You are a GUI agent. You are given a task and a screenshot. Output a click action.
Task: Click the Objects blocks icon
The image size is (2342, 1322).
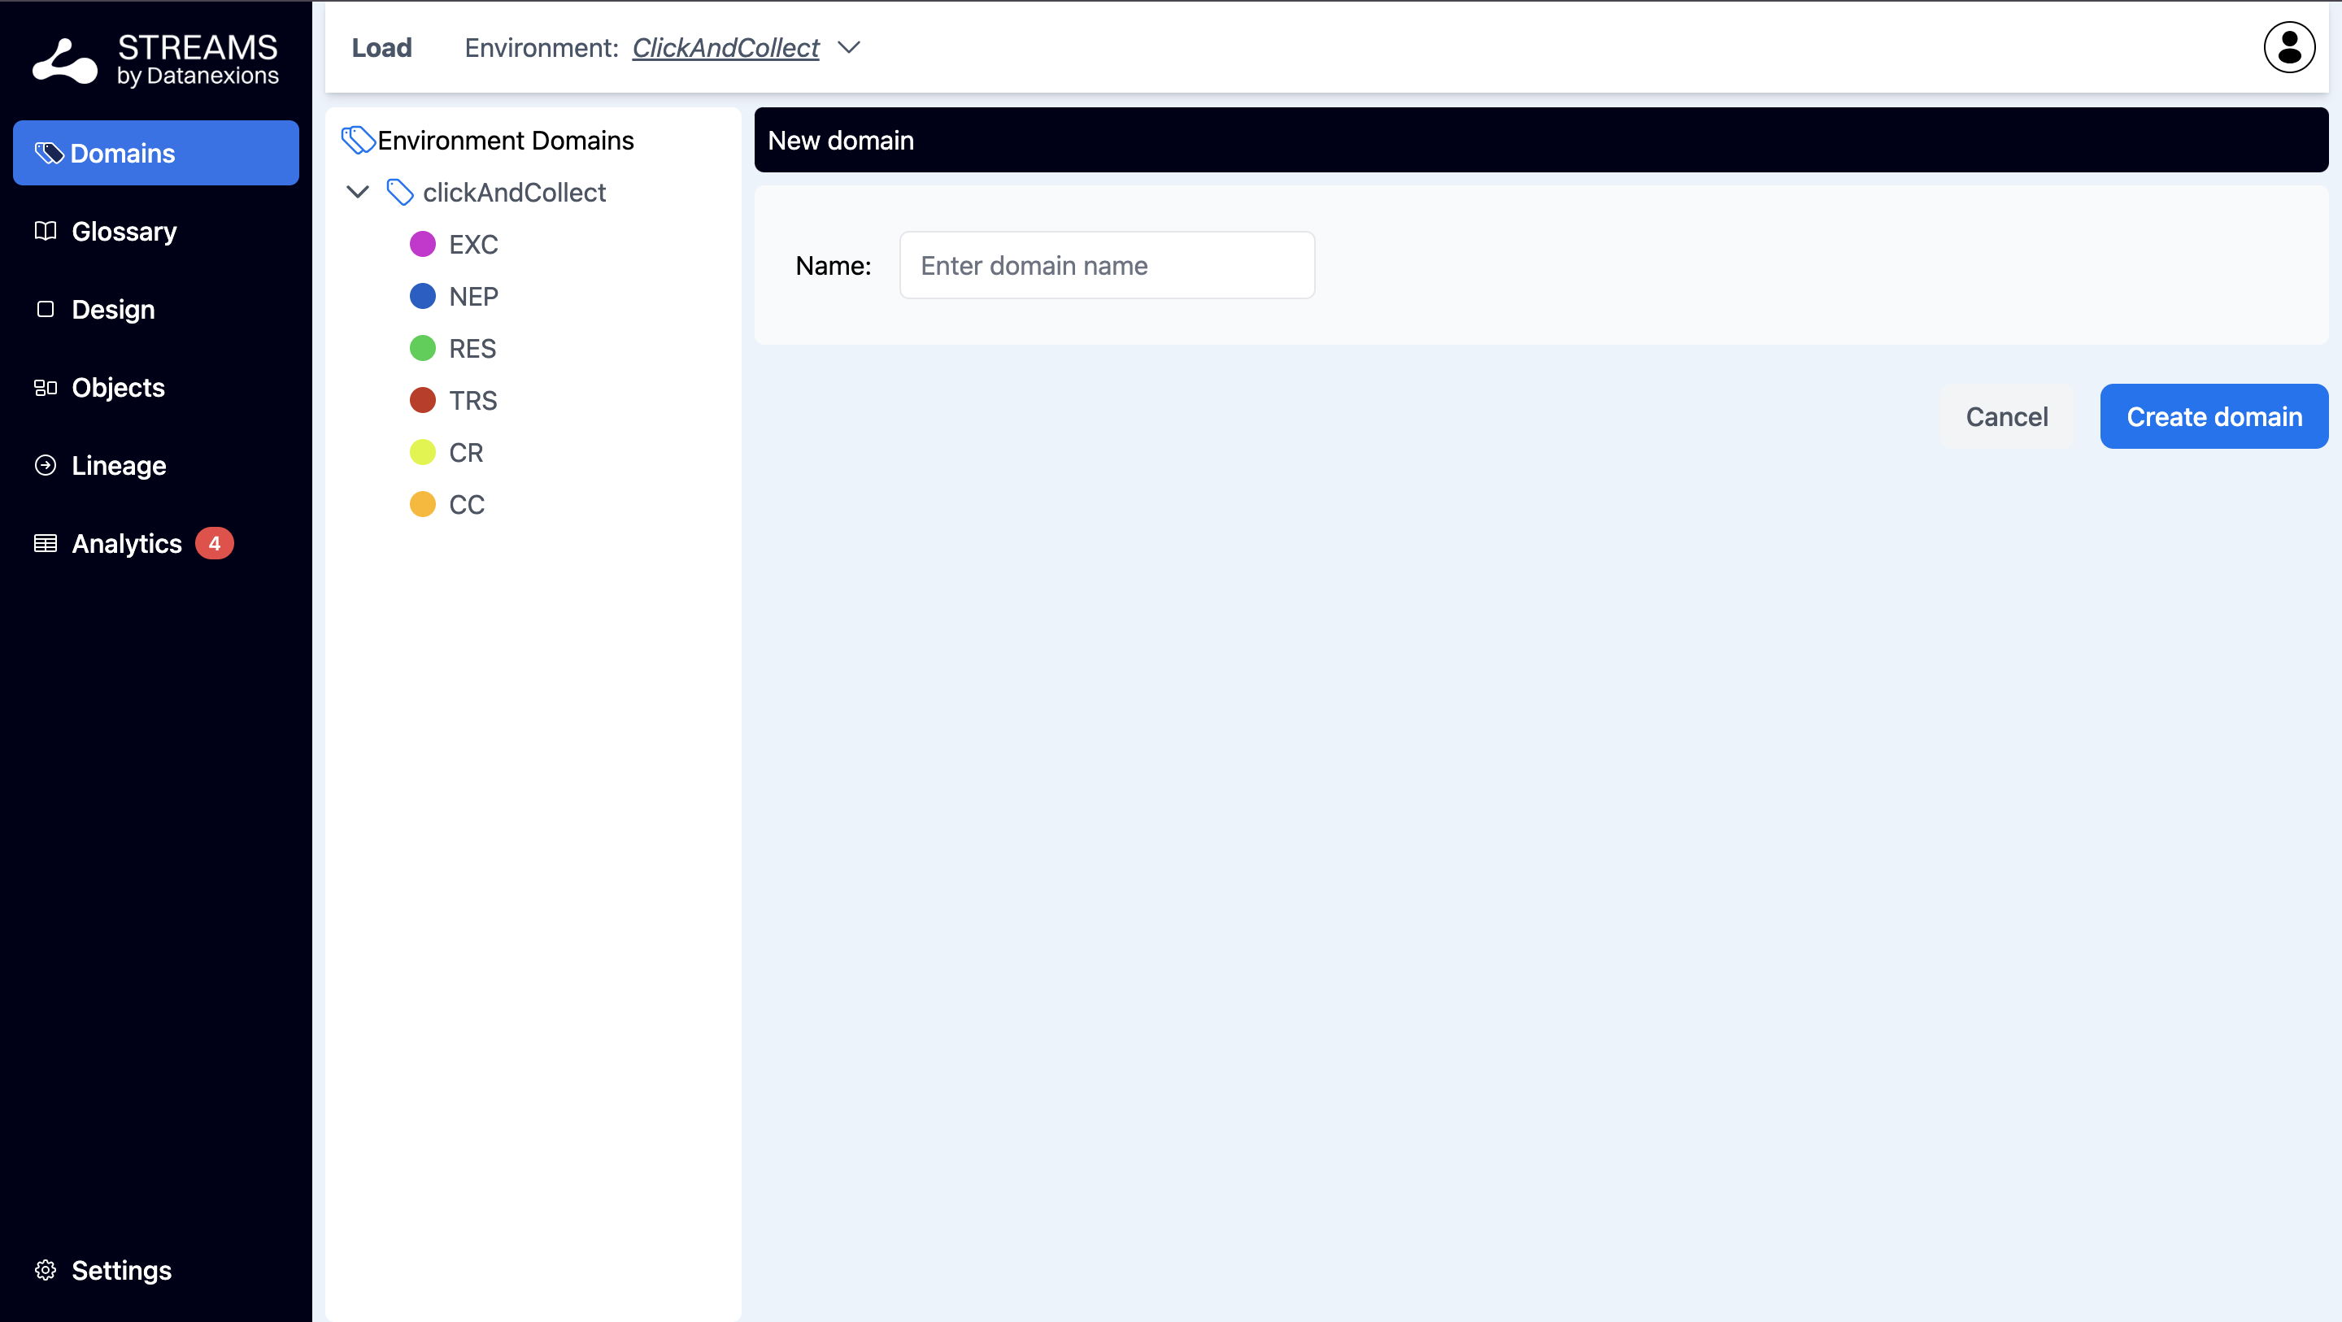click(46, 387)
